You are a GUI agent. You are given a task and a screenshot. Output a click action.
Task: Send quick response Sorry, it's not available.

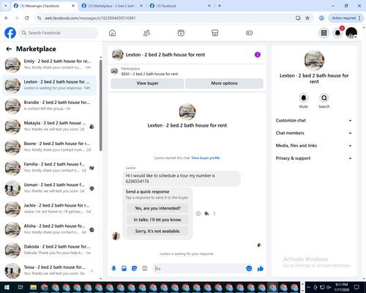coord(157,231)
